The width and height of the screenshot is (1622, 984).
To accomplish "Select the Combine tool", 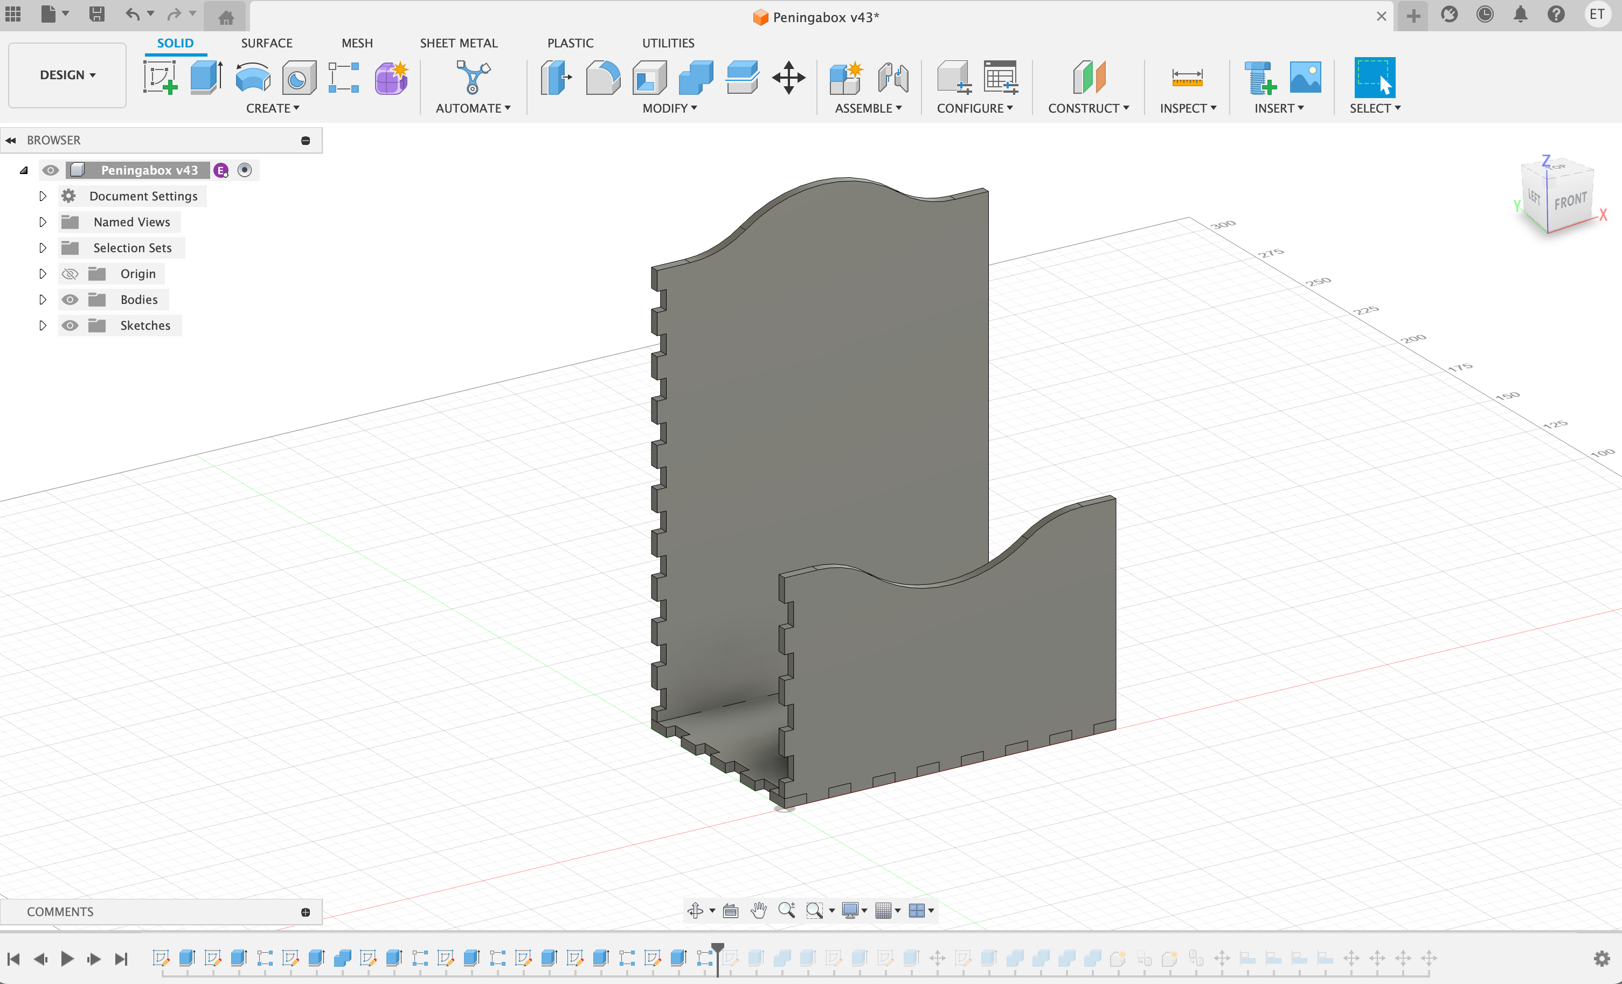I will pos(696,78).
